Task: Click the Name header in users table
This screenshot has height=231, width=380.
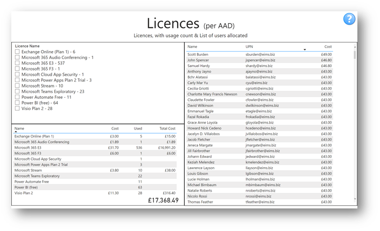Action: [192, 46]
